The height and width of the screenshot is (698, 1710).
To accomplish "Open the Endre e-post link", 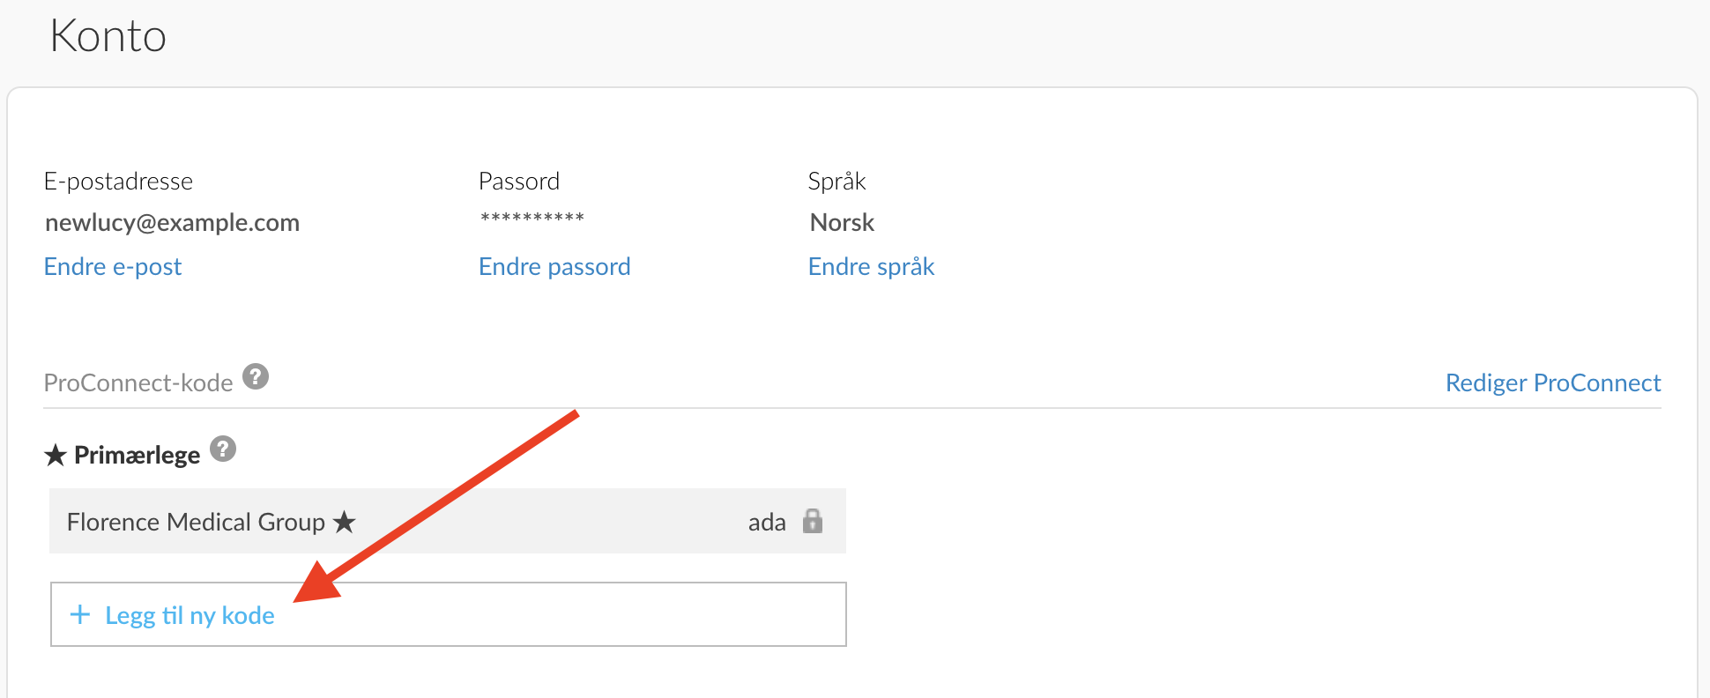I will (113, 266).
